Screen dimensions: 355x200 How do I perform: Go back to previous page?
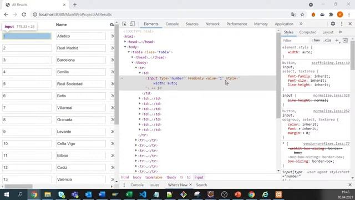pyautogui.click(x=6, y=14)
